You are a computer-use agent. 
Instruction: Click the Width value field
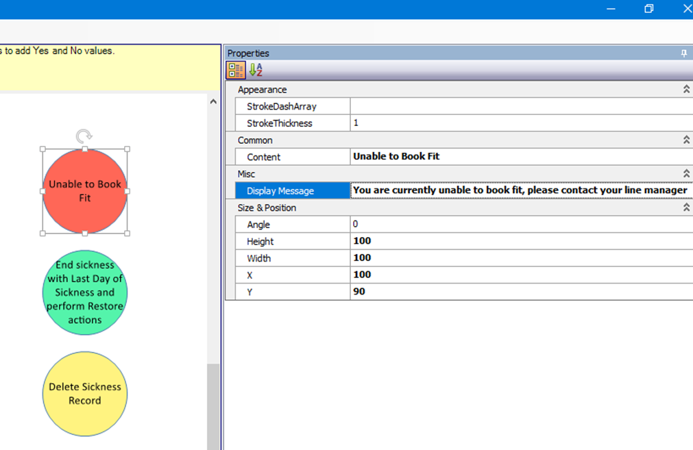pyautogui.click(x=521, y=258)
